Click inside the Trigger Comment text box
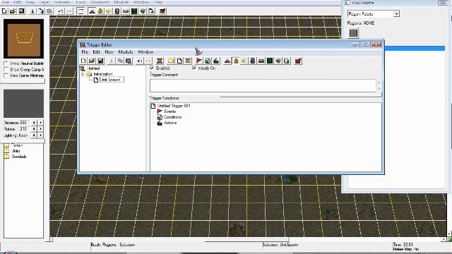 (263, 86)
